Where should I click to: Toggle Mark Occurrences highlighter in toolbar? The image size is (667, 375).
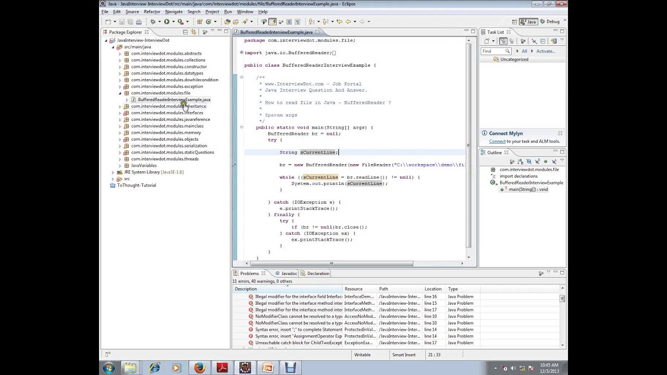(273, 22)
